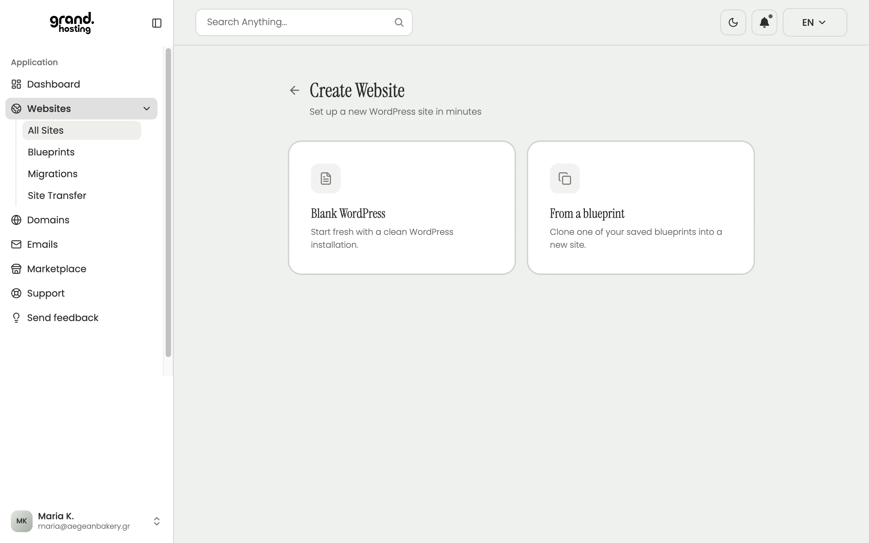
Task: Select the Websites menu item
Action: pos(81,109)
